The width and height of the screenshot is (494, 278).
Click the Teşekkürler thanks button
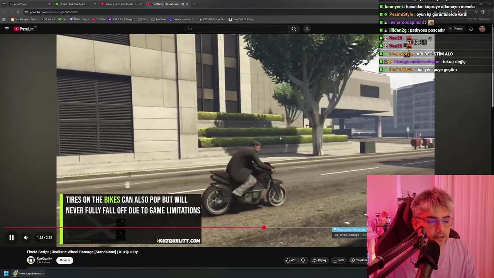pyautogui.click(x=359, y=260)
